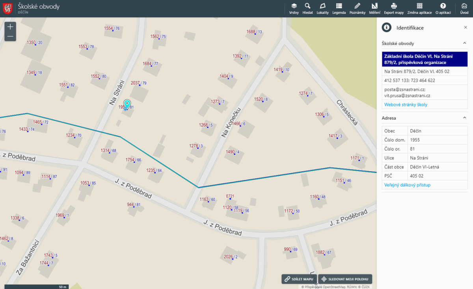Viewport: 473px width, 289px height.
Task: Collapse the Školské obvody section
Action: 464,43
